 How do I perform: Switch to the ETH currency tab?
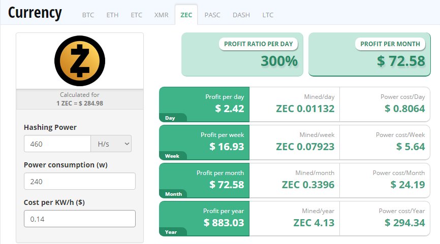coord(112,15)
